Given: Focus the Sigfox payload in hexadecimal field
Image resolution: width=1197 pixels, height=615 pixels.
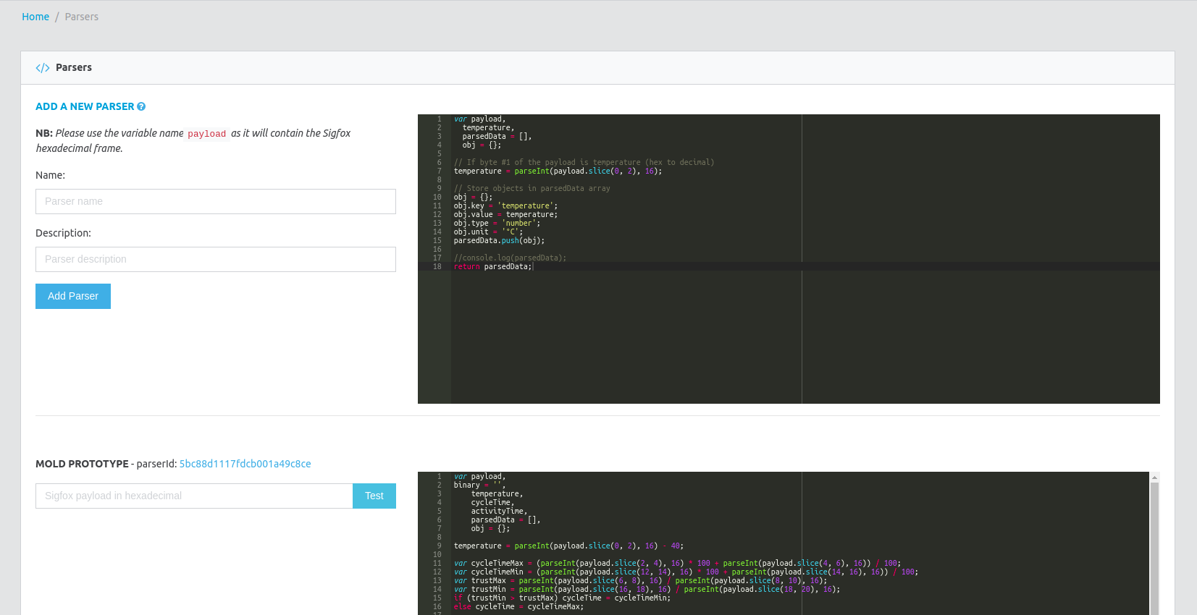Looking at the screenshot, I should [x=194, y=496].
